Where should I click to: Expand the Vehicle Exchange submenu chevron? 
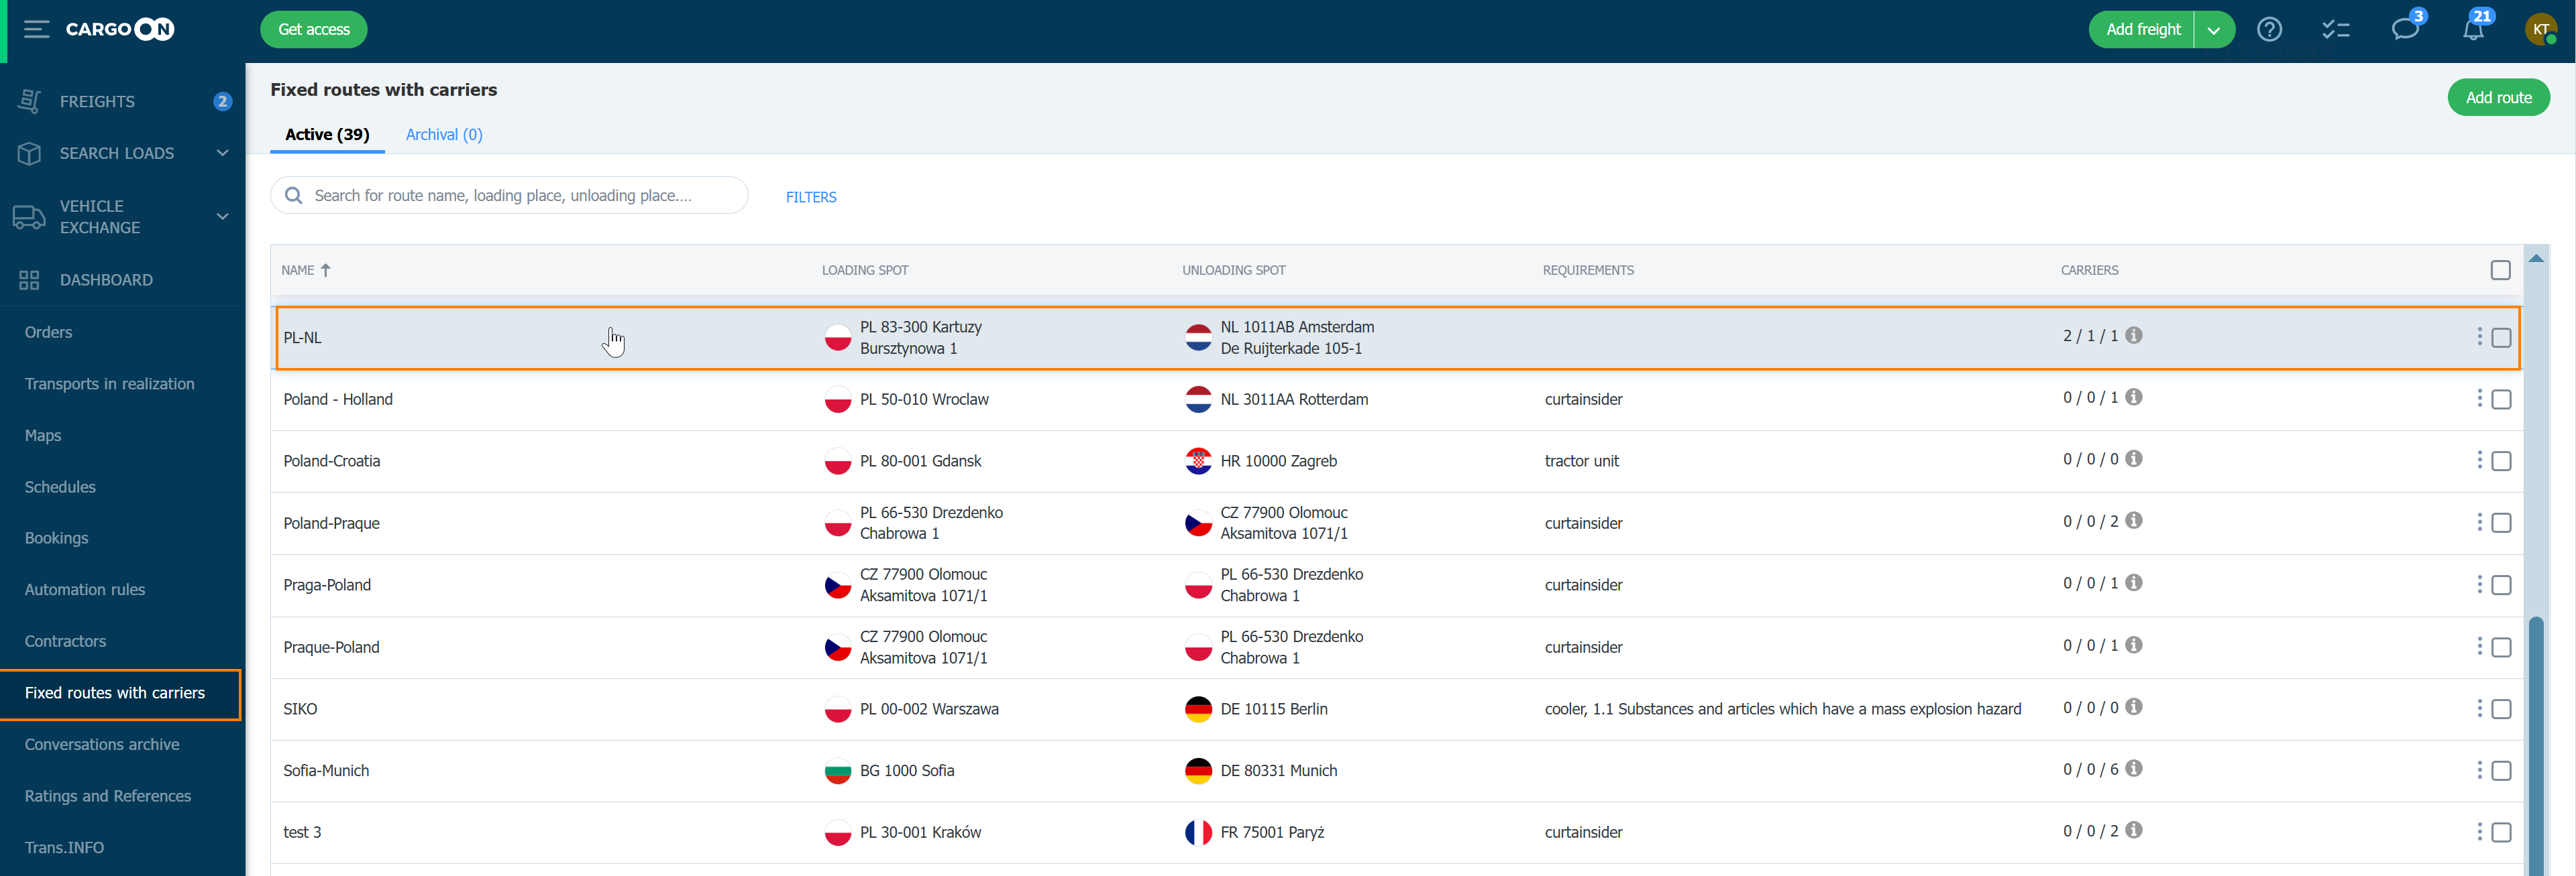[x=222, y=216]
